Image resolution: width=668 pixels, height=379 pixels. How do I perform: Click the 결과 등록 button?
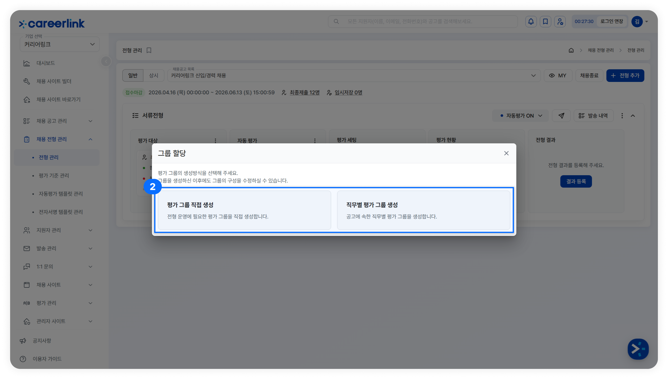tap(576, 182)
